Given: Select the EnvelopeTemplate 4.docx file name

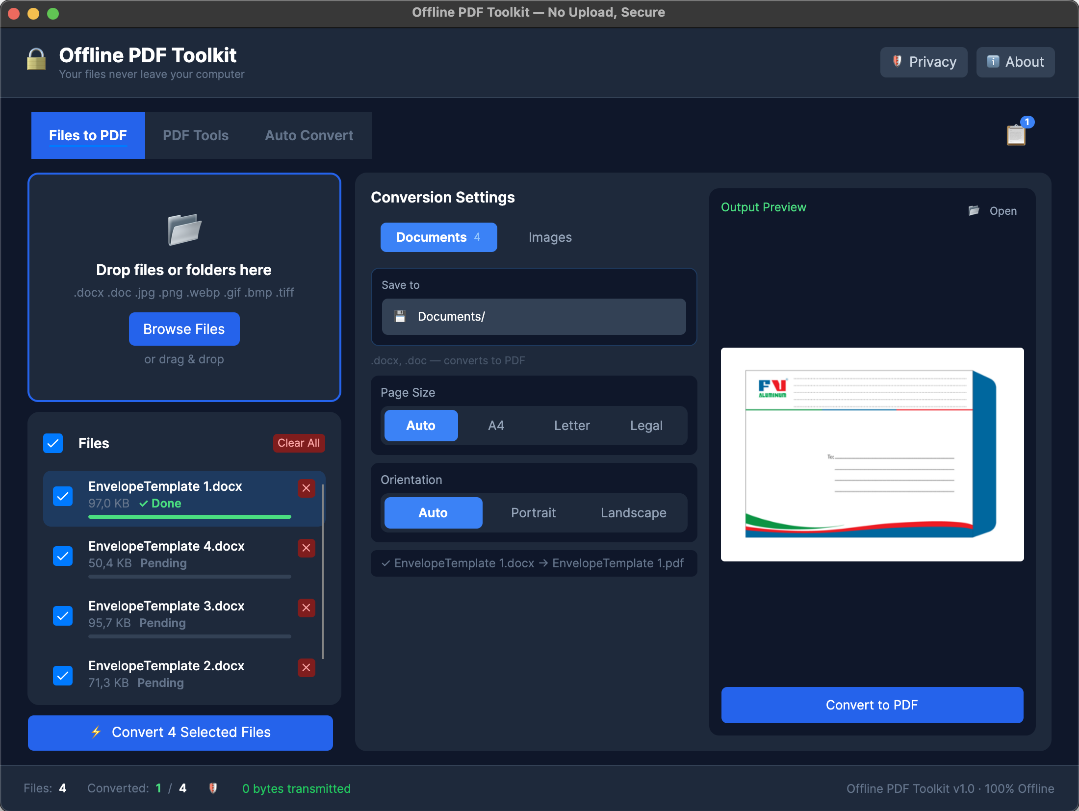Looking at the screenshot, I should (x=166, y=546).
